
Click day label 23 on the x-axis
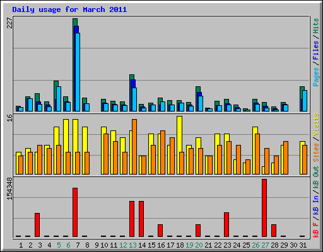227,245
